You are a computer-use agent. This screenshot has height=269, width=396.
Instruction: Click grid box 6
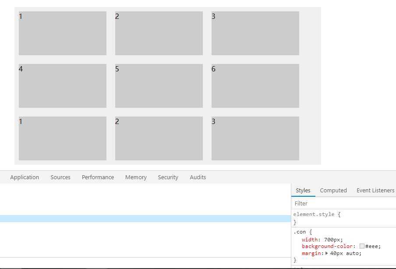point(255,86)
